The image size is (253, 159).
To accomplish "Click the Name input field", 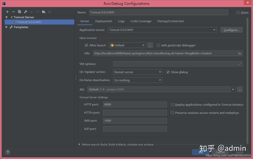I will [158, 12].
